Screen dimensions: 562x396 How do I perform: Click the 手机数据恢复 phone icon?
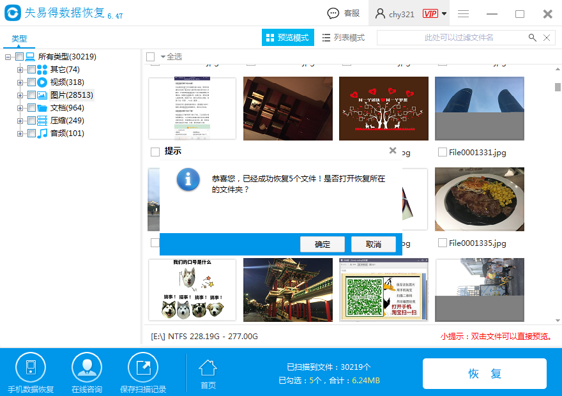coord(31,367)
